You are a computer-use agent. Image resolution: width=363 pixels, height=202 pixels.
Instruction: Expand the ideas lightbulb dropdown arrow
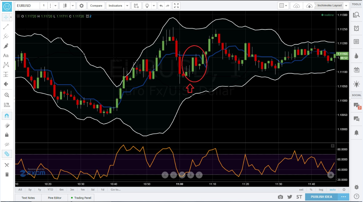click(x=154, y=6)
